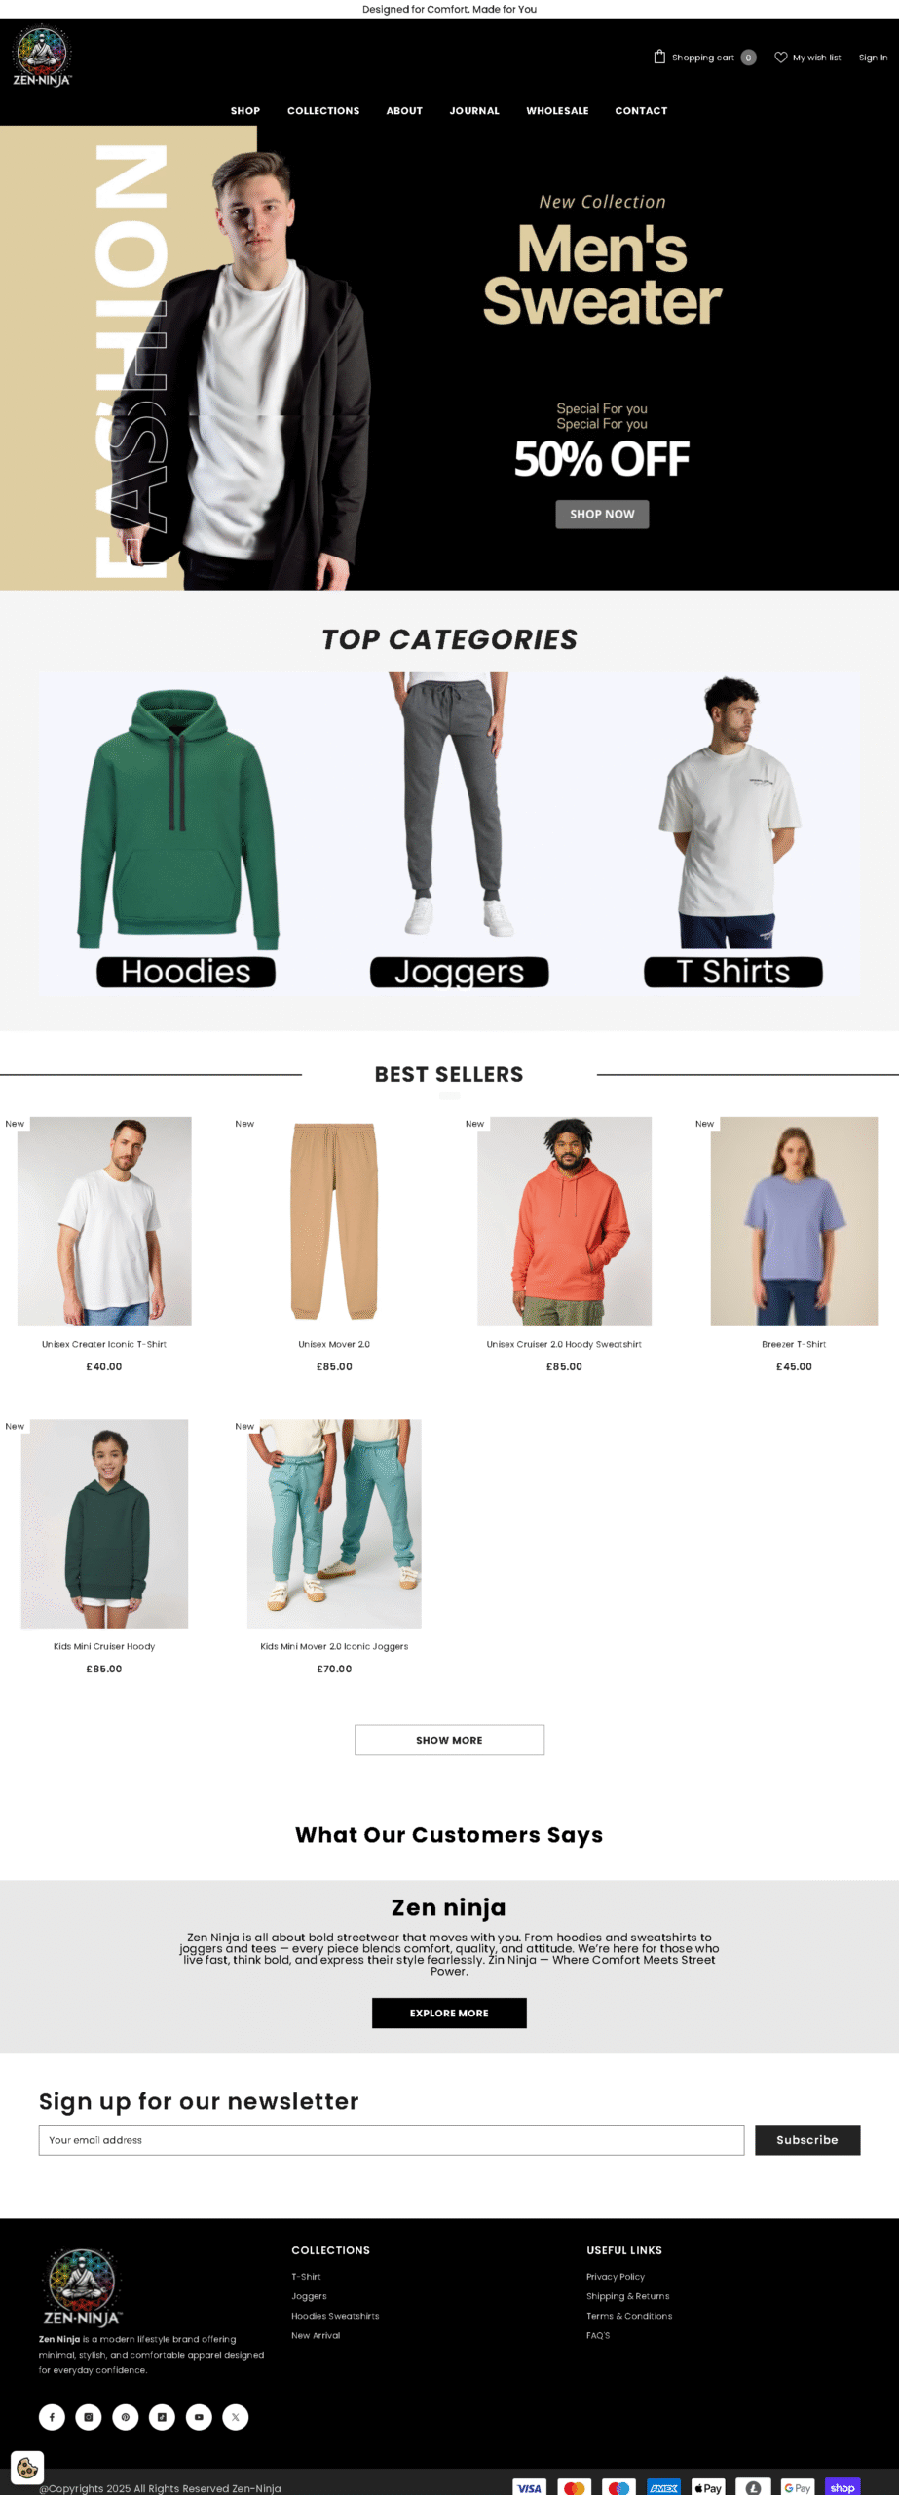Open the Privacy Policy footer link

(616, 2277)
